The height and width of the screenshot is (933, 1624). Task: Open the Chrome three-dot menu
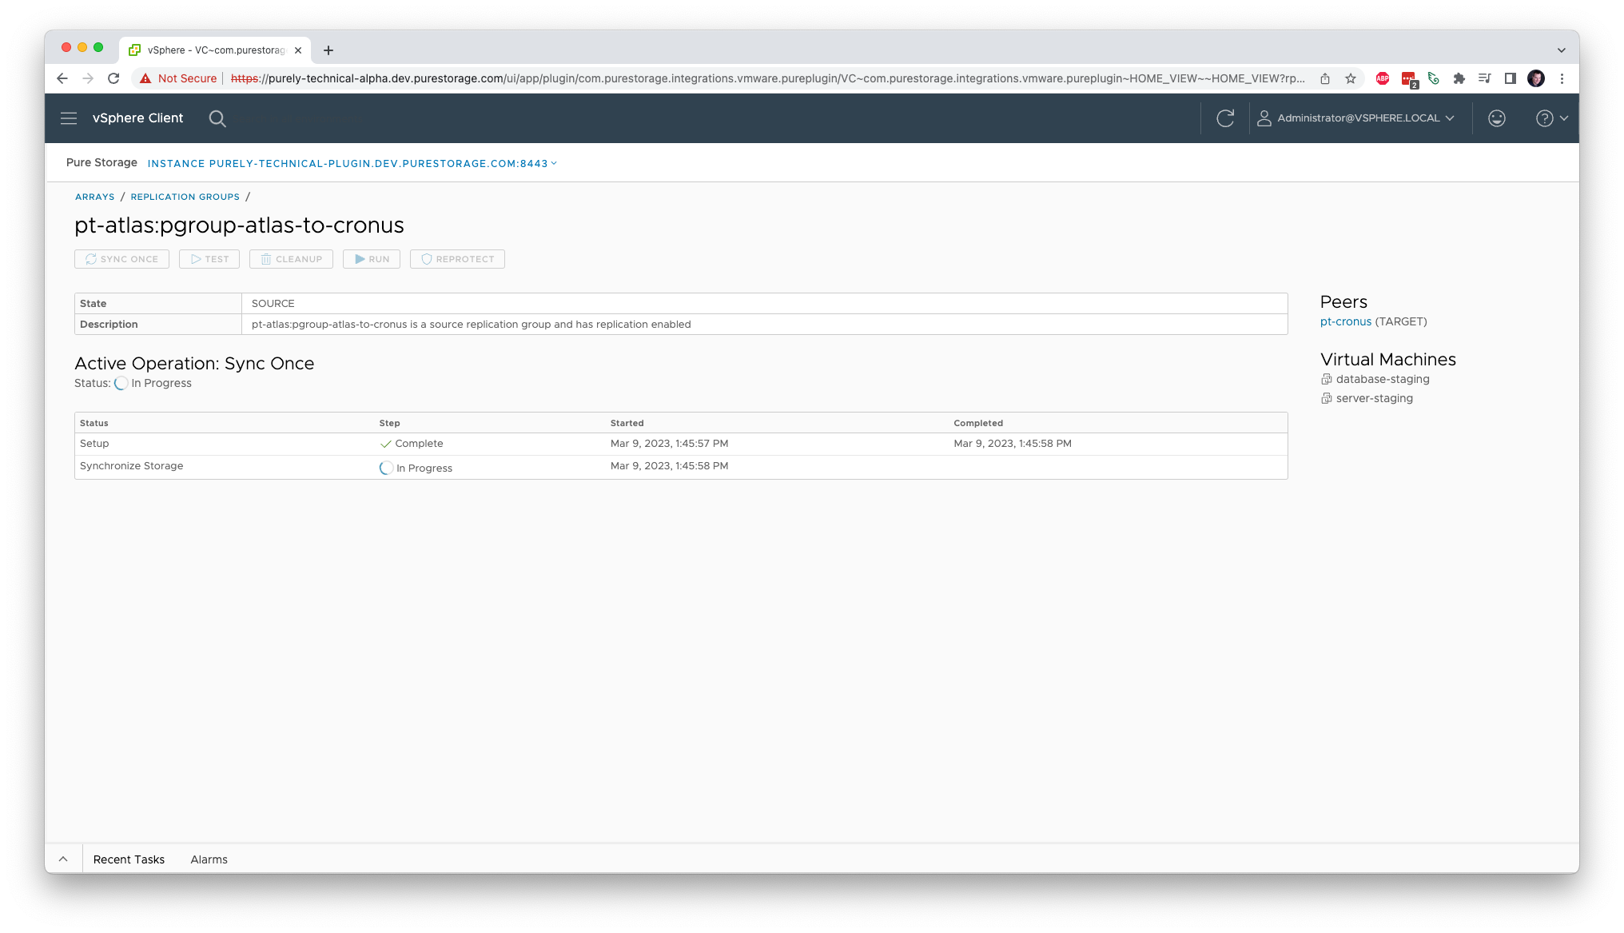tap(1562, 78)
